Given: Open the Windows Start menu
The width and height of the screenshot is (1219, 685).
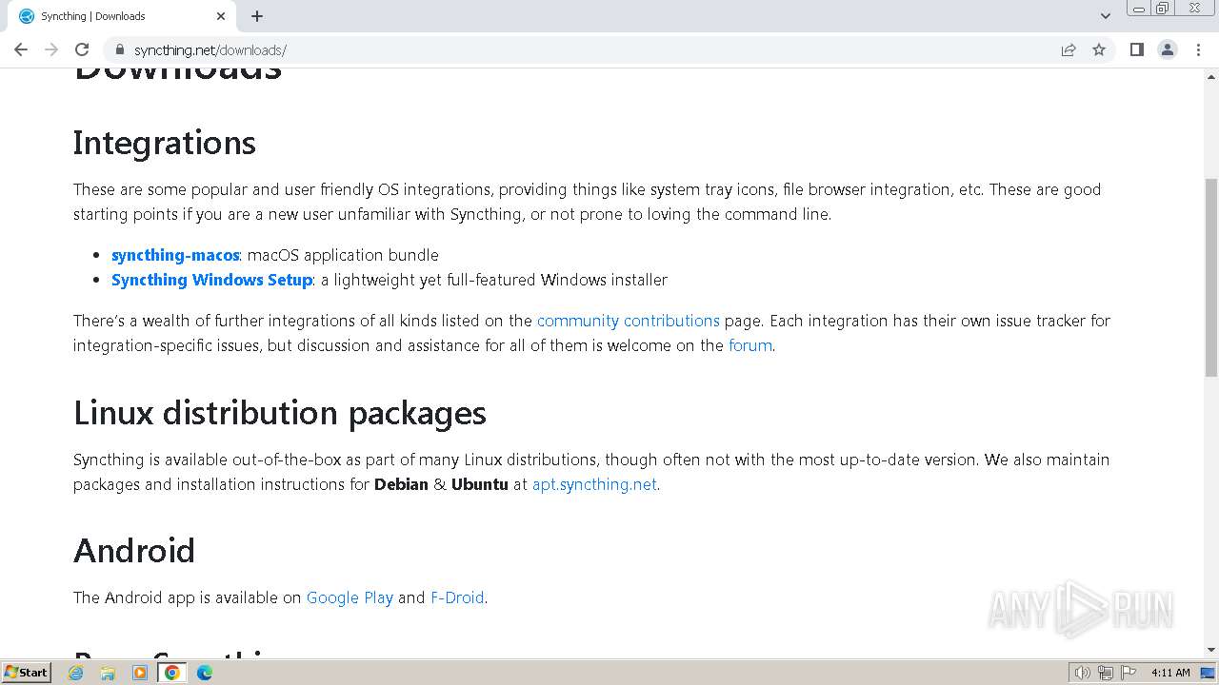Looking at the screenshot, I should pyautogui.click(x=27, y=672).
